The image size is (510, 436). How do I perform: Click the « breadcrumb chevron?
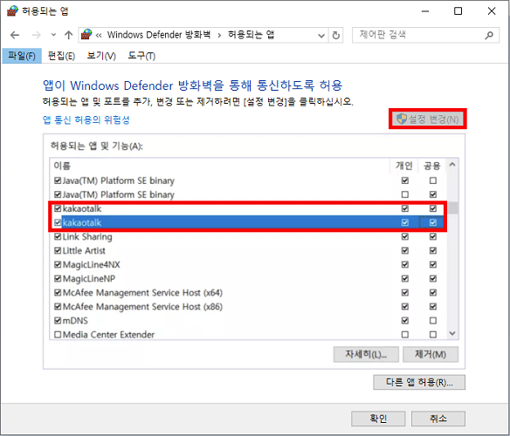[x=99, y=35]
